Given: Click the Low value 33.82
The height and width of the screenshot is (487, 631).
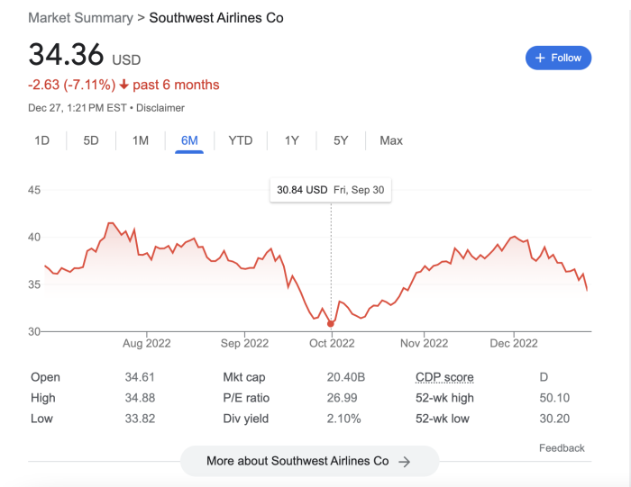Looking at the screenshot, I should pos(140,419).
